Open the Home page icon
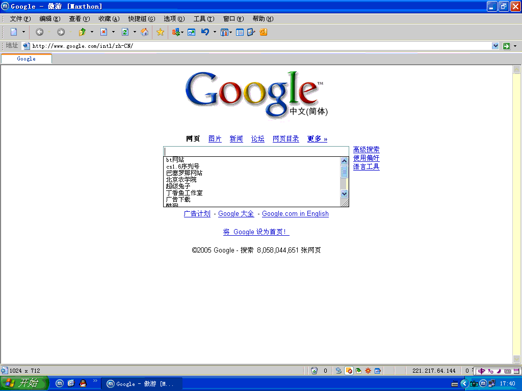Viewport: 522px width, 391px height. pyautogui.click(x=144, y=32)
